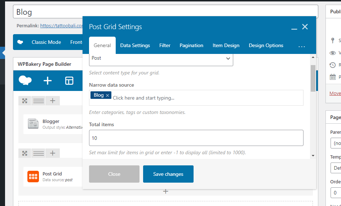Switch to the Data Settings tab

coord(135,45)
